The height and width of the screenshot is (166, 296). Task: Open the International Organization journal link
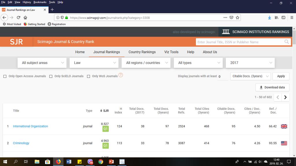(x=30, y=126)
